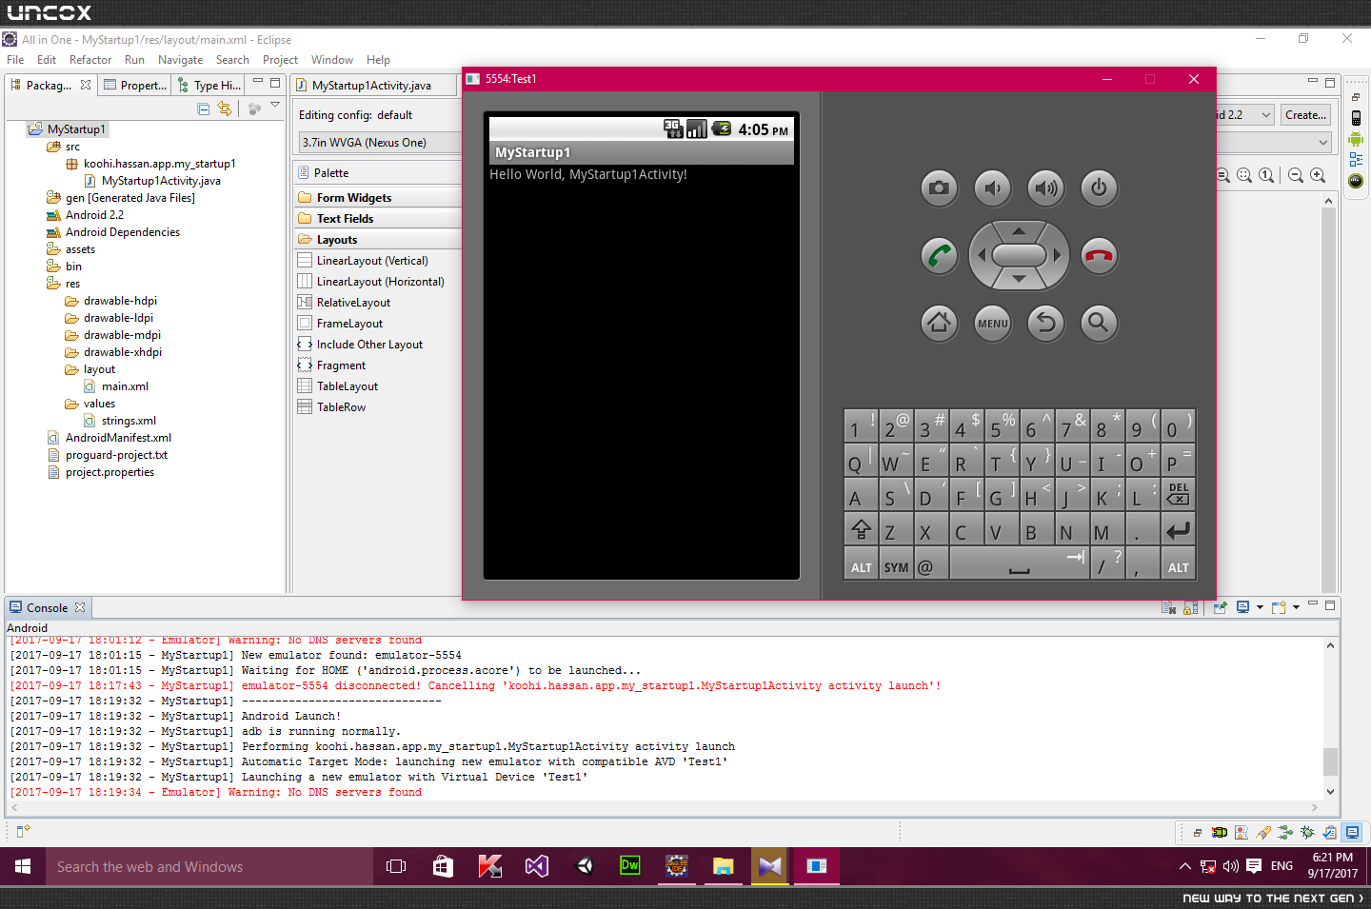Switch to the Type Hierarchy tab
The width and height of the screenshot is (1371, 909).
pyautogui.click(x=209, y=86)
